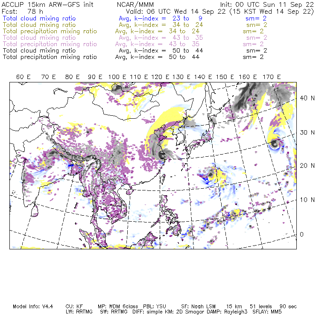The image size is (316, 316).
Task: Click the 60 E longitude label
Action: tap(23, 77)
